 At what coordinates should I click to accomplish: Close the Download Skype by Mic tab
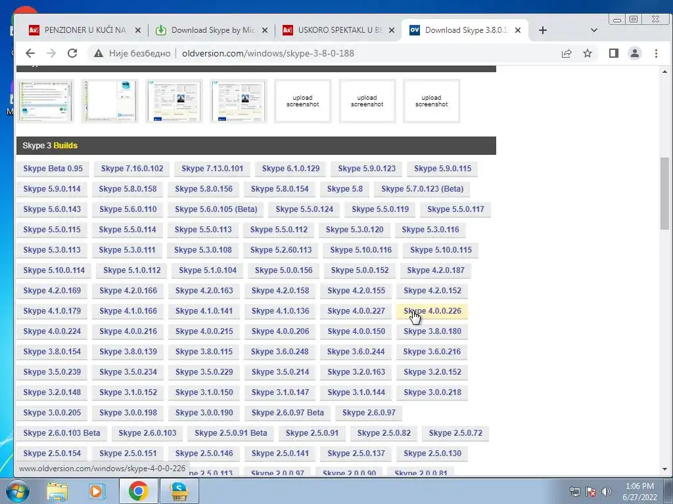point(265,30)
